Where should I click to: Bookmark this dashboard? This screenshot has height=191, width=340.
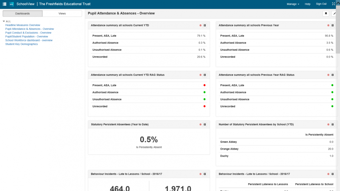326,14
